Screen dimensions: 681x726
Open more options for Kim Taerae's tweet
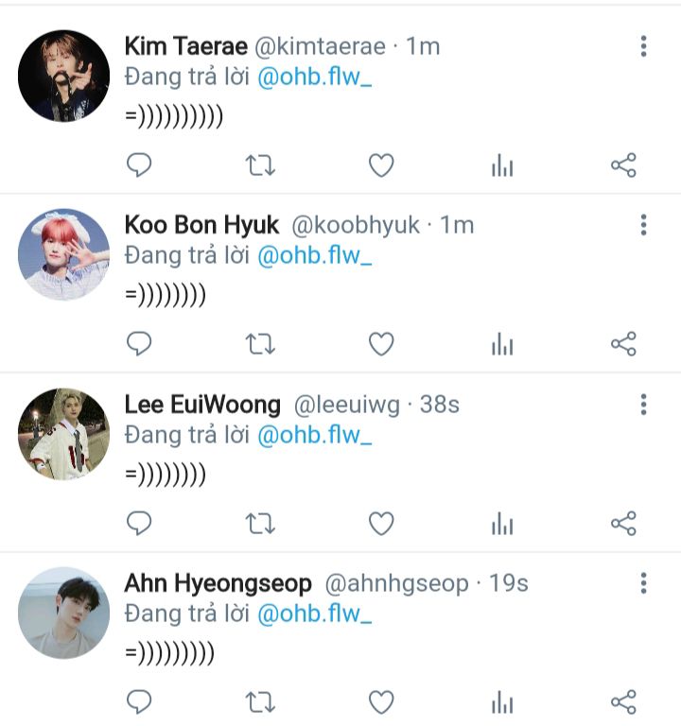click(643, 46)
